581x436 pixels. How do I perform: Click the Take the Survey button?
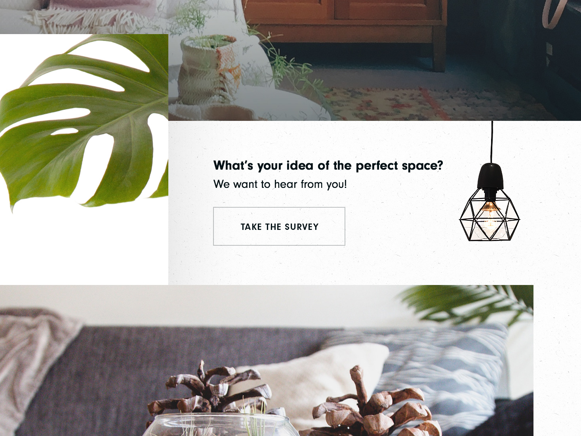[x=279, y=226]
